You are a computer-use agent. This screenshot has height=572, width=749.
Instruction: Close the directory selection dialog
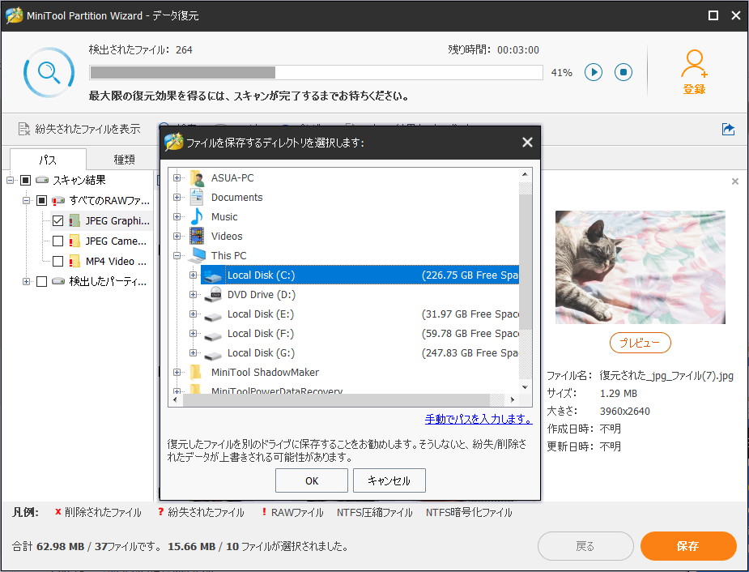coord(527,143)
